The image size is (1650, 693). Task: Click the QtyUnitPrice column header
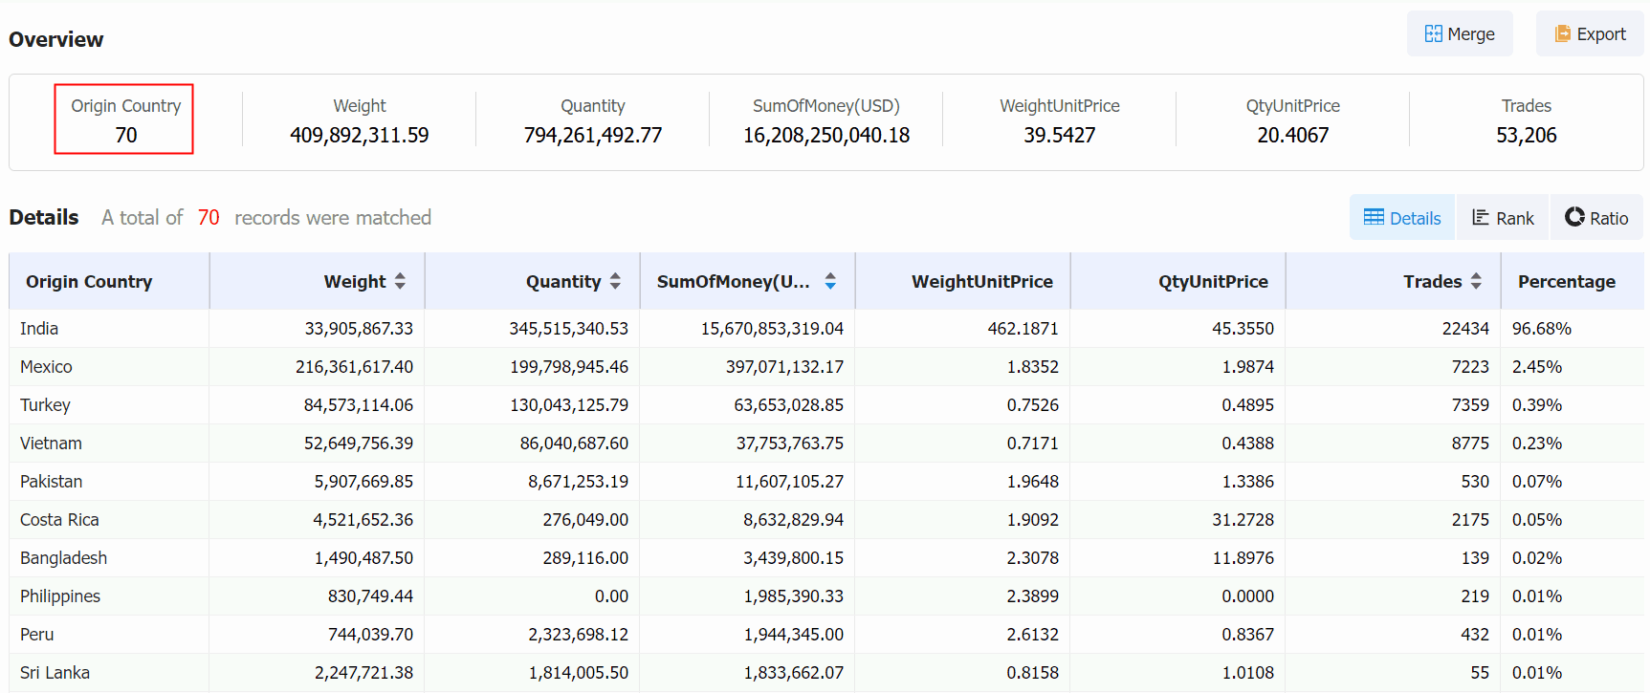[1213, 282]
